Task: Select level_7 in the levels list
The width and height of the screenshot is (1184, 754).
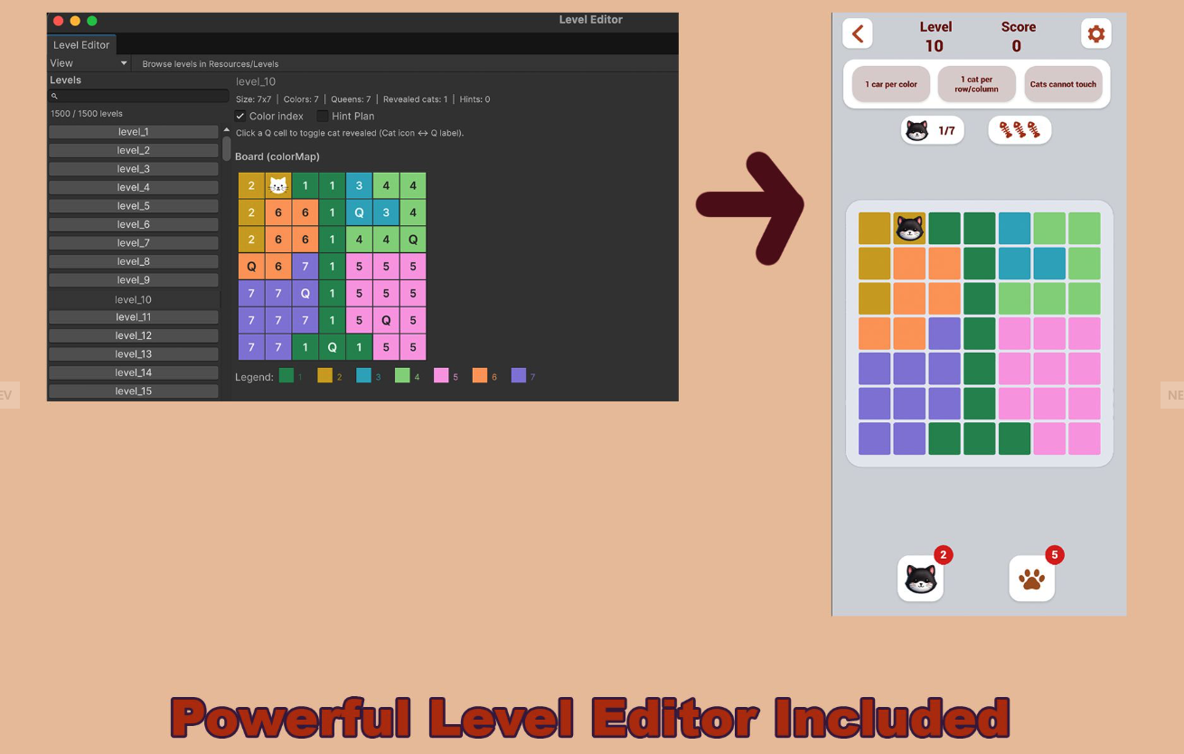Action: point(133,243)
